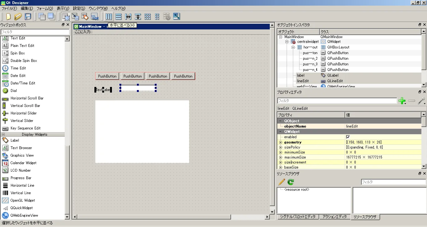Click the second PushButton on the form
The height and width of the screenshot is (227, 427).
pos(133,76)
